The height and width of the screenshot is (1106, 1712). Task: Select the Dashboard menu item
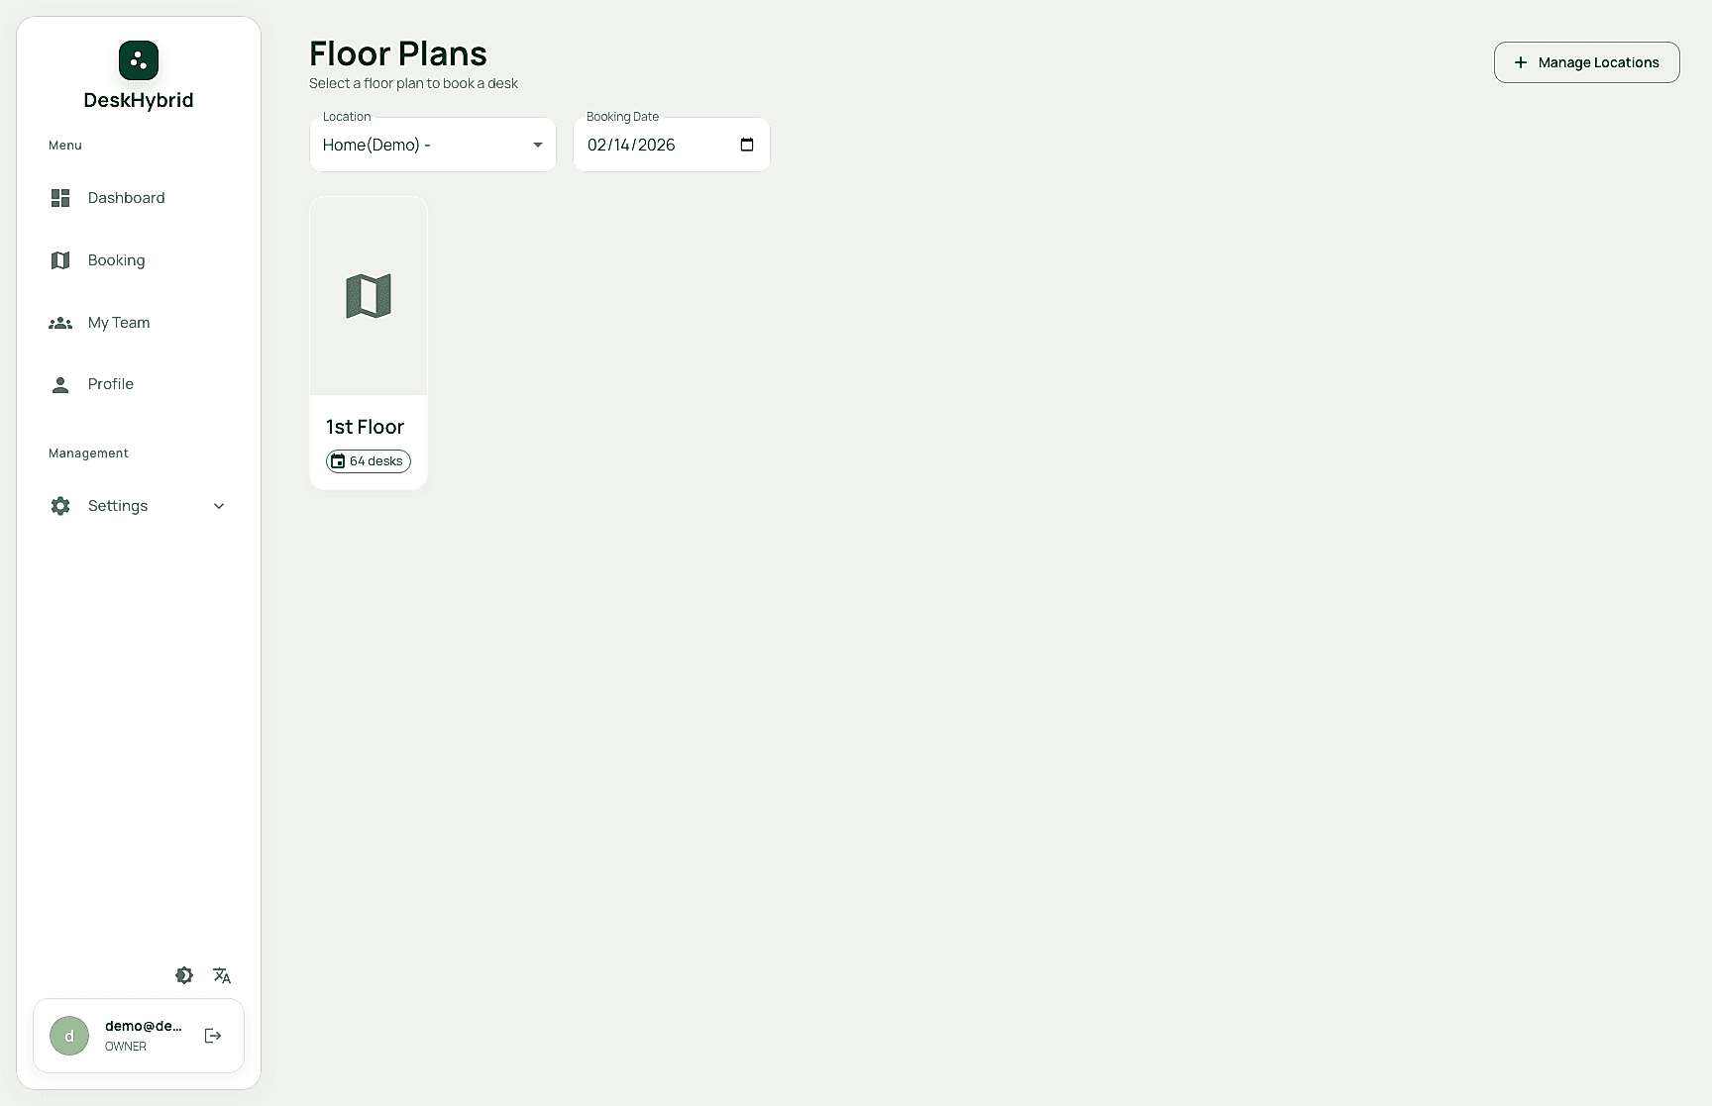click(x=126, y=197)
